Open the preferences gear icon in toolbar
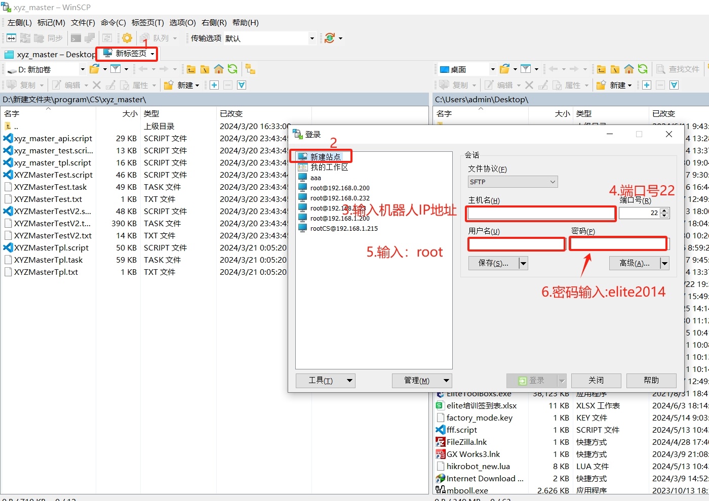 point(127,38)
